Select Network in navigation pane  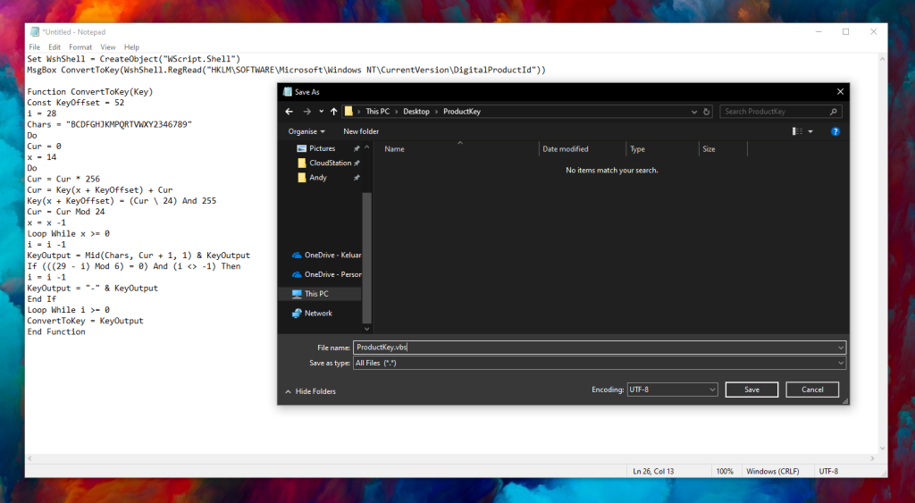tap(312, 314)
